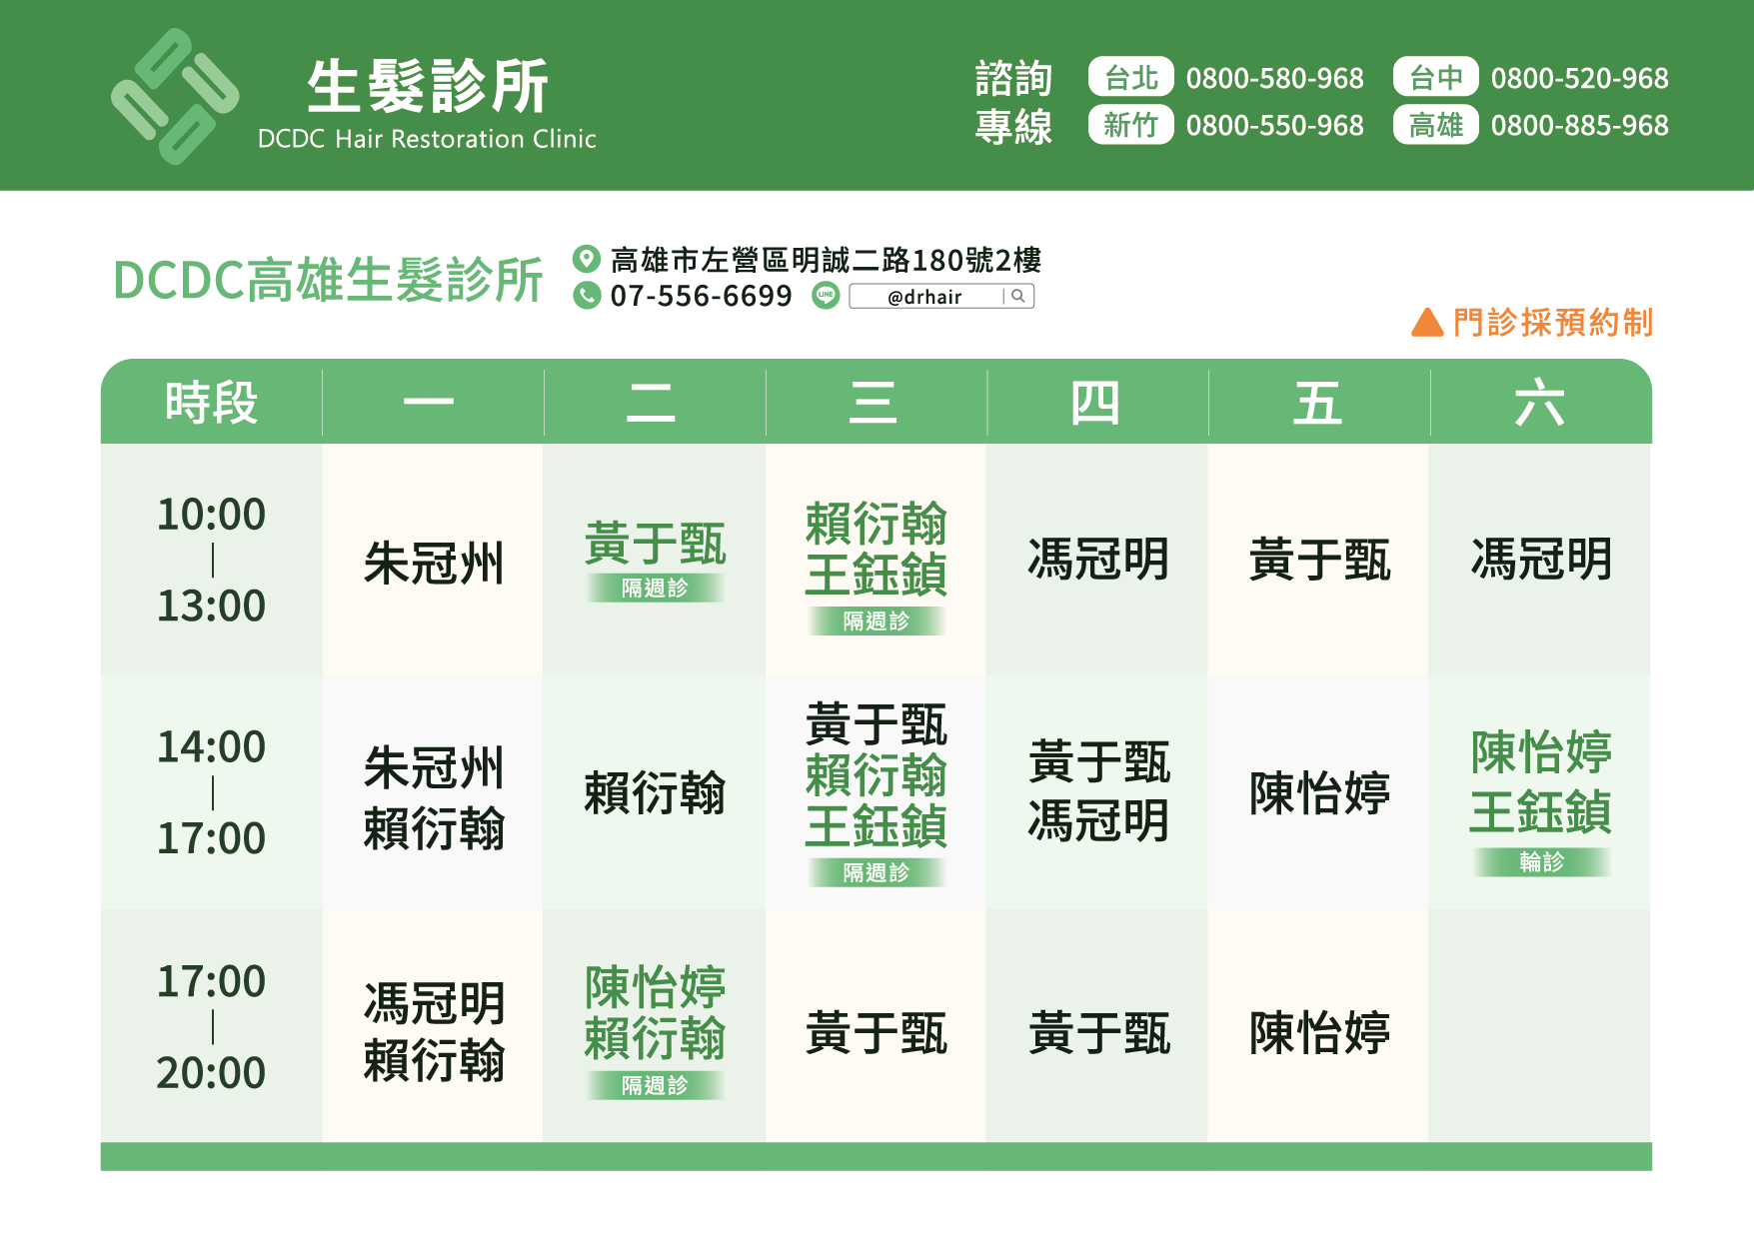The height and width of the screenshot is (1240, 1754).
Task: Click the DCDC clinic logo icon
Action: 175,96
